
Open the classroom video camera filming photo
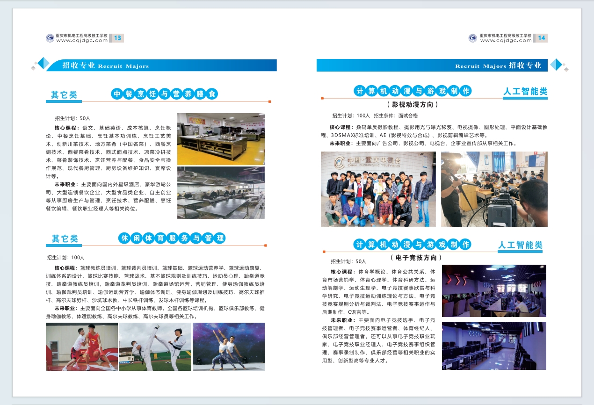[x=494, y=189]
